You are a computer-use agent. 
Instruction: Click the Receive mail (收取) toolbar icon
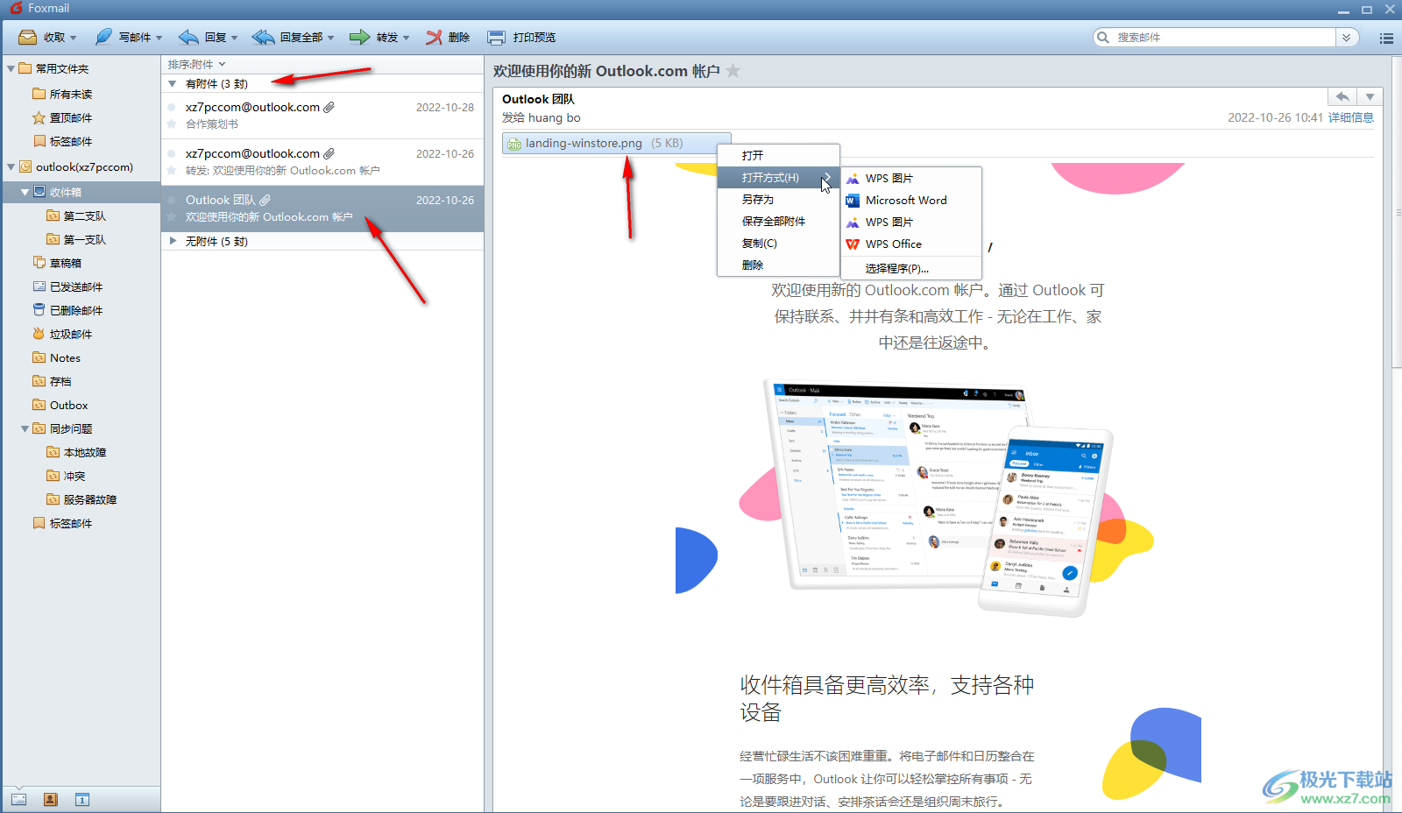tap(28, 37)
